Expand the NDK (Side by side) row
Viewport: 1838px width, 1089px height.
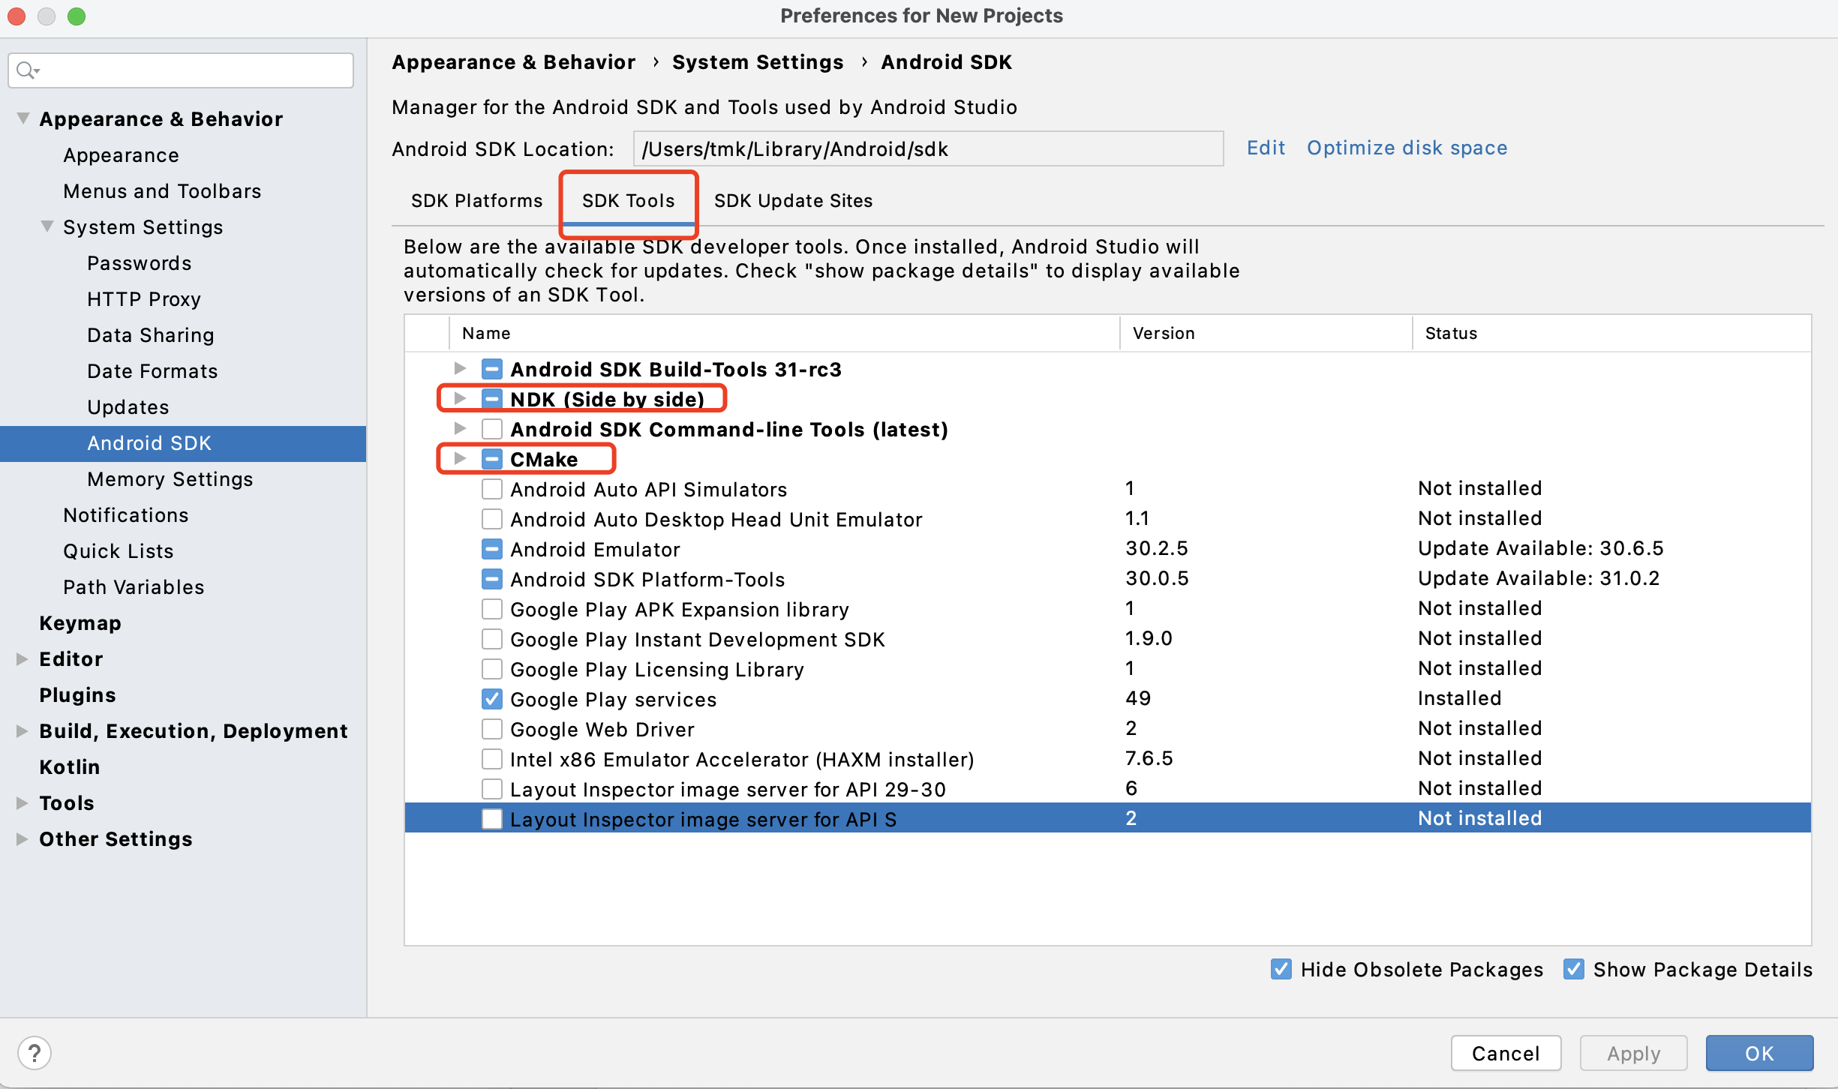(x=460, y=398)
